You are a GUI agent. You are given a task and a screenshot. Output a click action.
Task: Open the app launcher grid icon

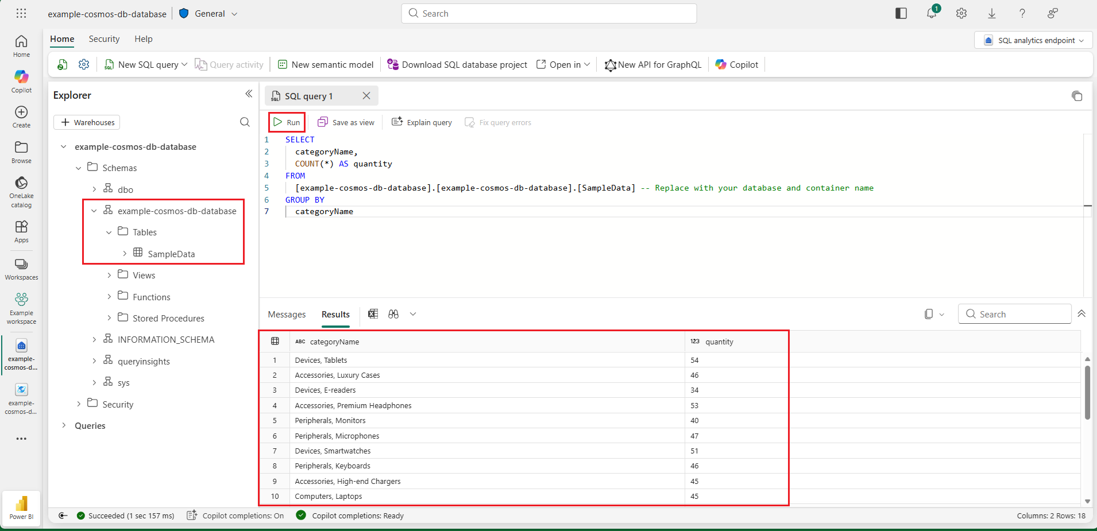click(x=21, y=14)
